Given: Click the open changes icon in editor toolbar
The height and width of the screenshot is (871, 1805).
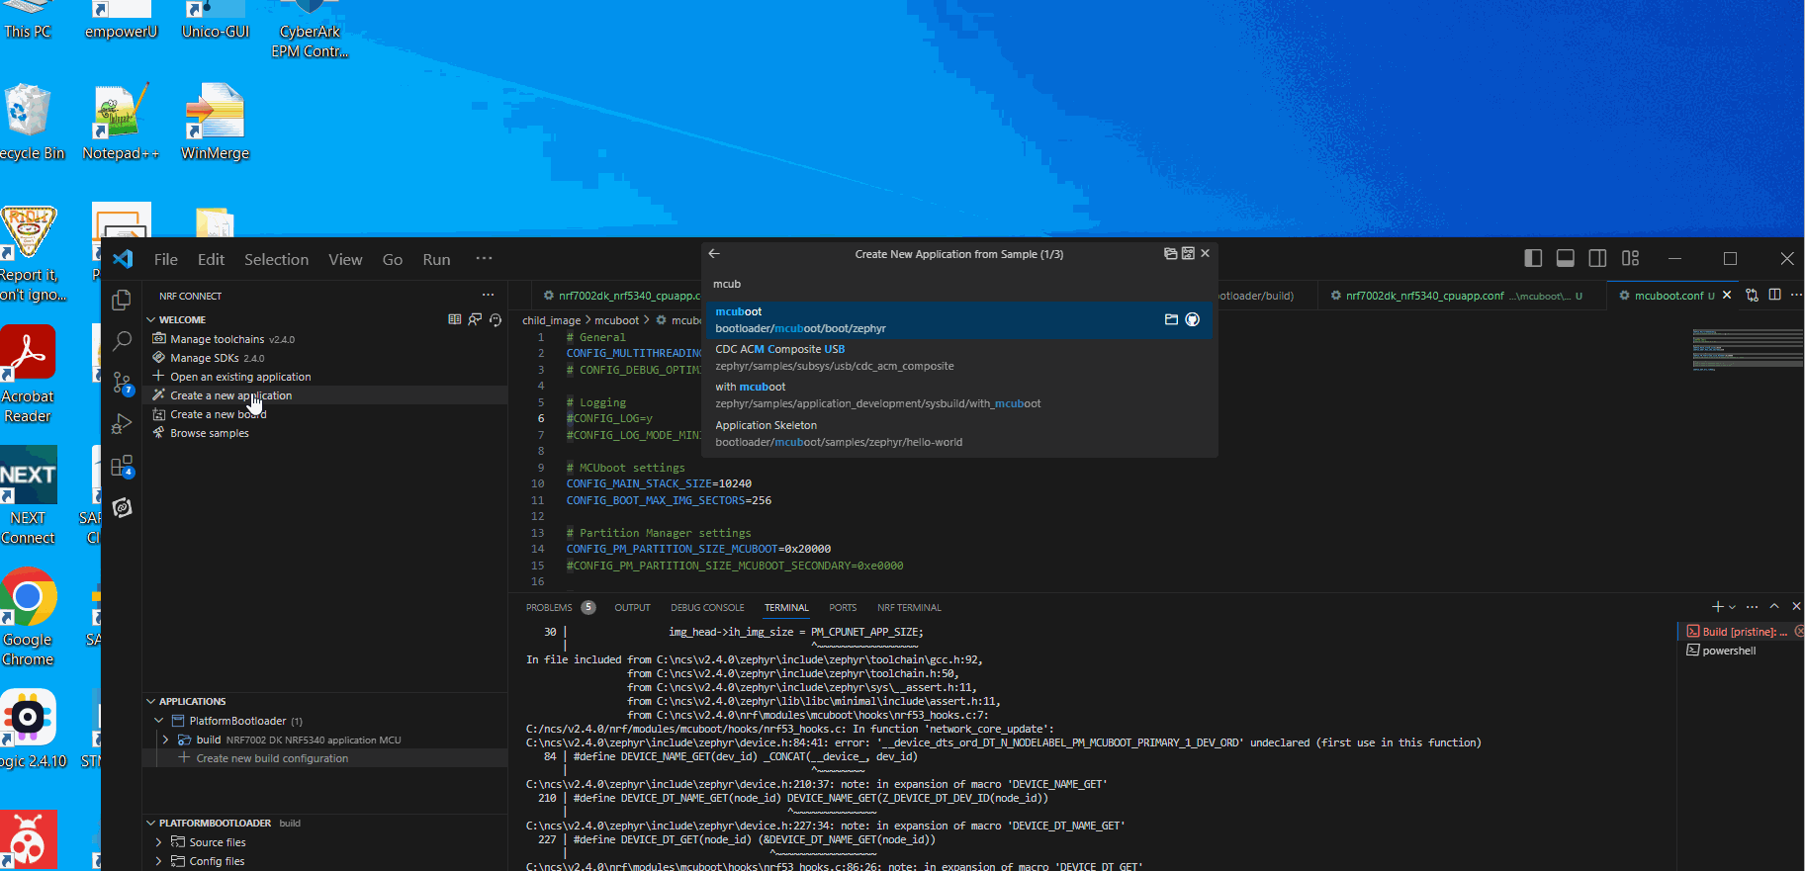Looking at the screenshot, I should pos(1752,295).
